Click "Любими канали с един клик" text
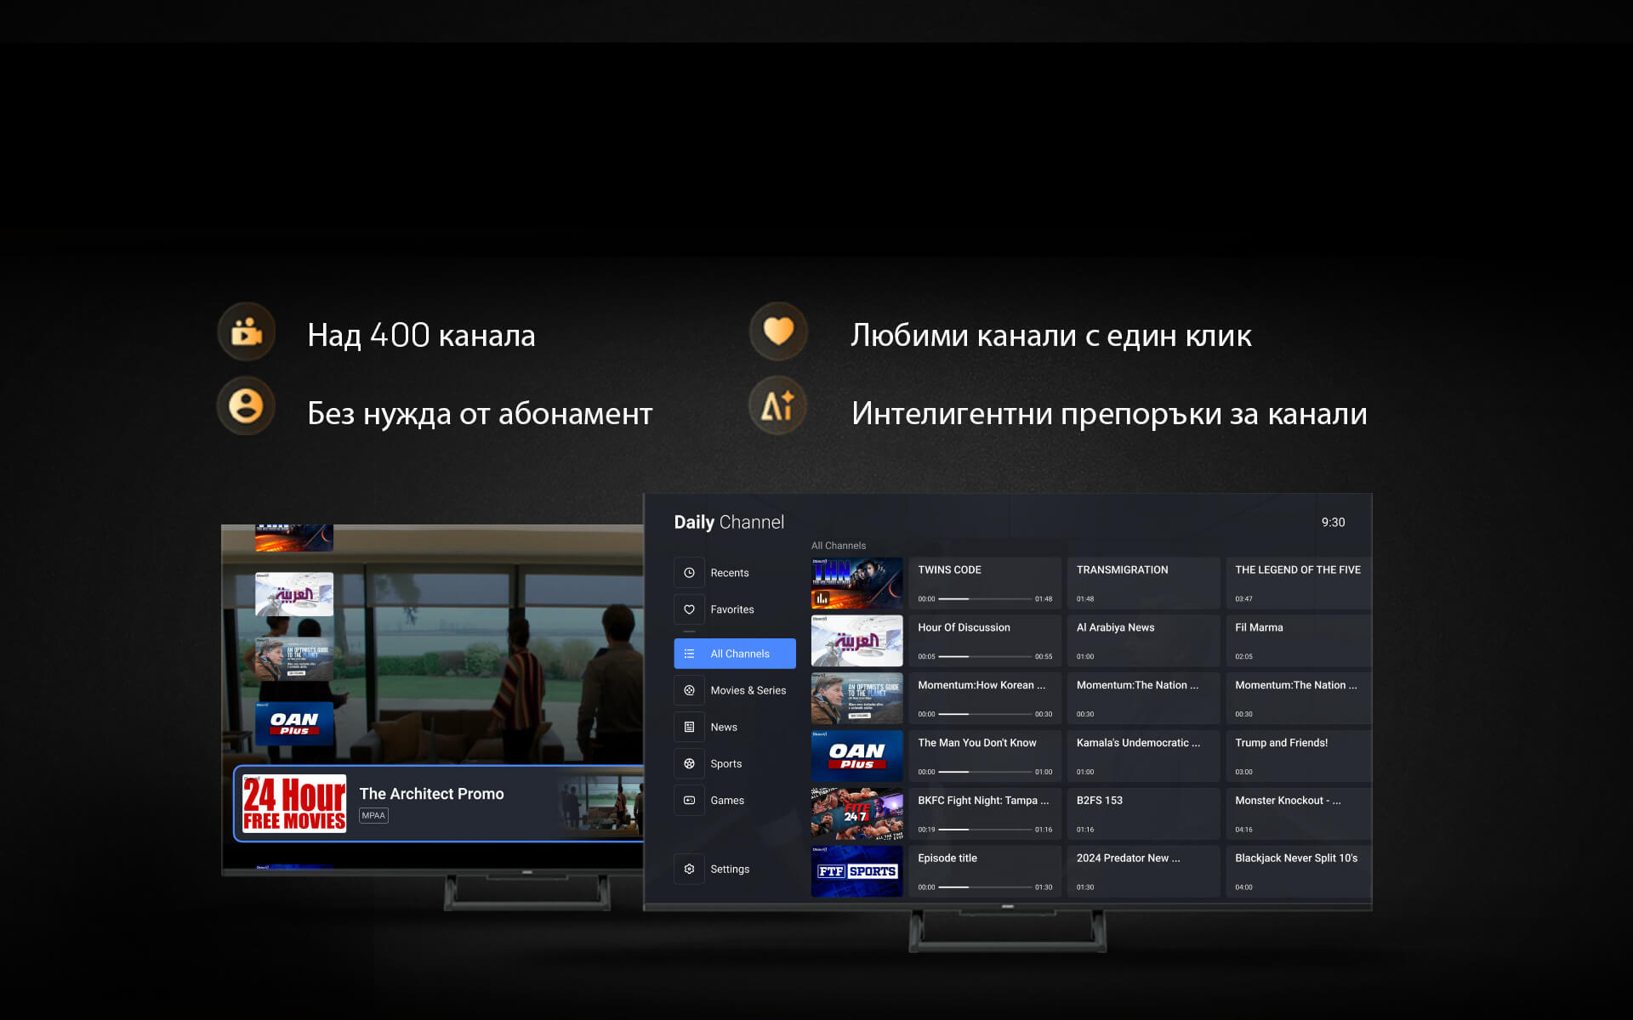 click(1051, 336)
